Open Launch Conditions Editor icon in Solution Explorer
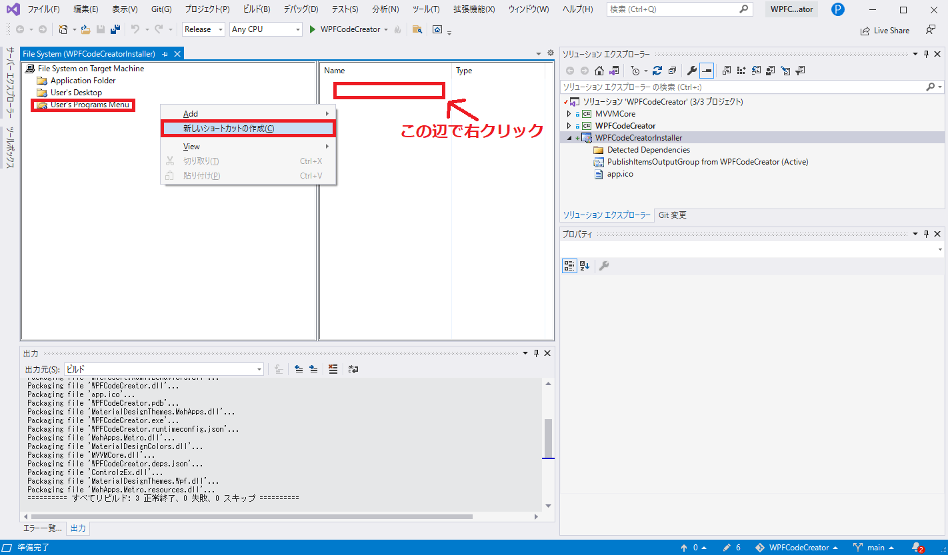 point(801,71)
